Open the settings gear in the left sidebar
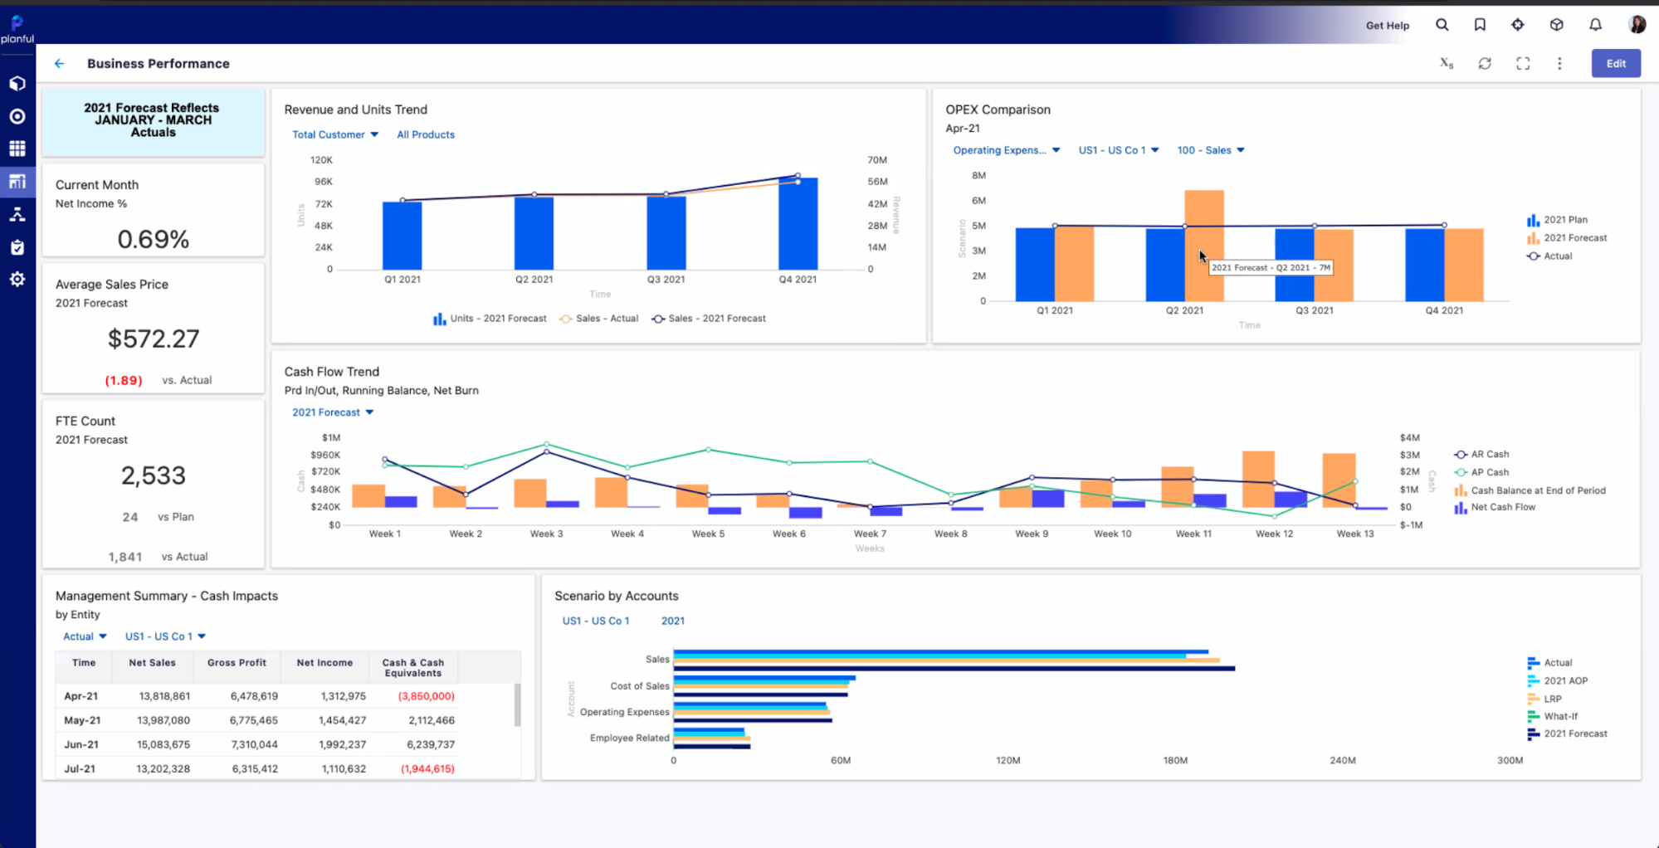 [x=17, y=280]
